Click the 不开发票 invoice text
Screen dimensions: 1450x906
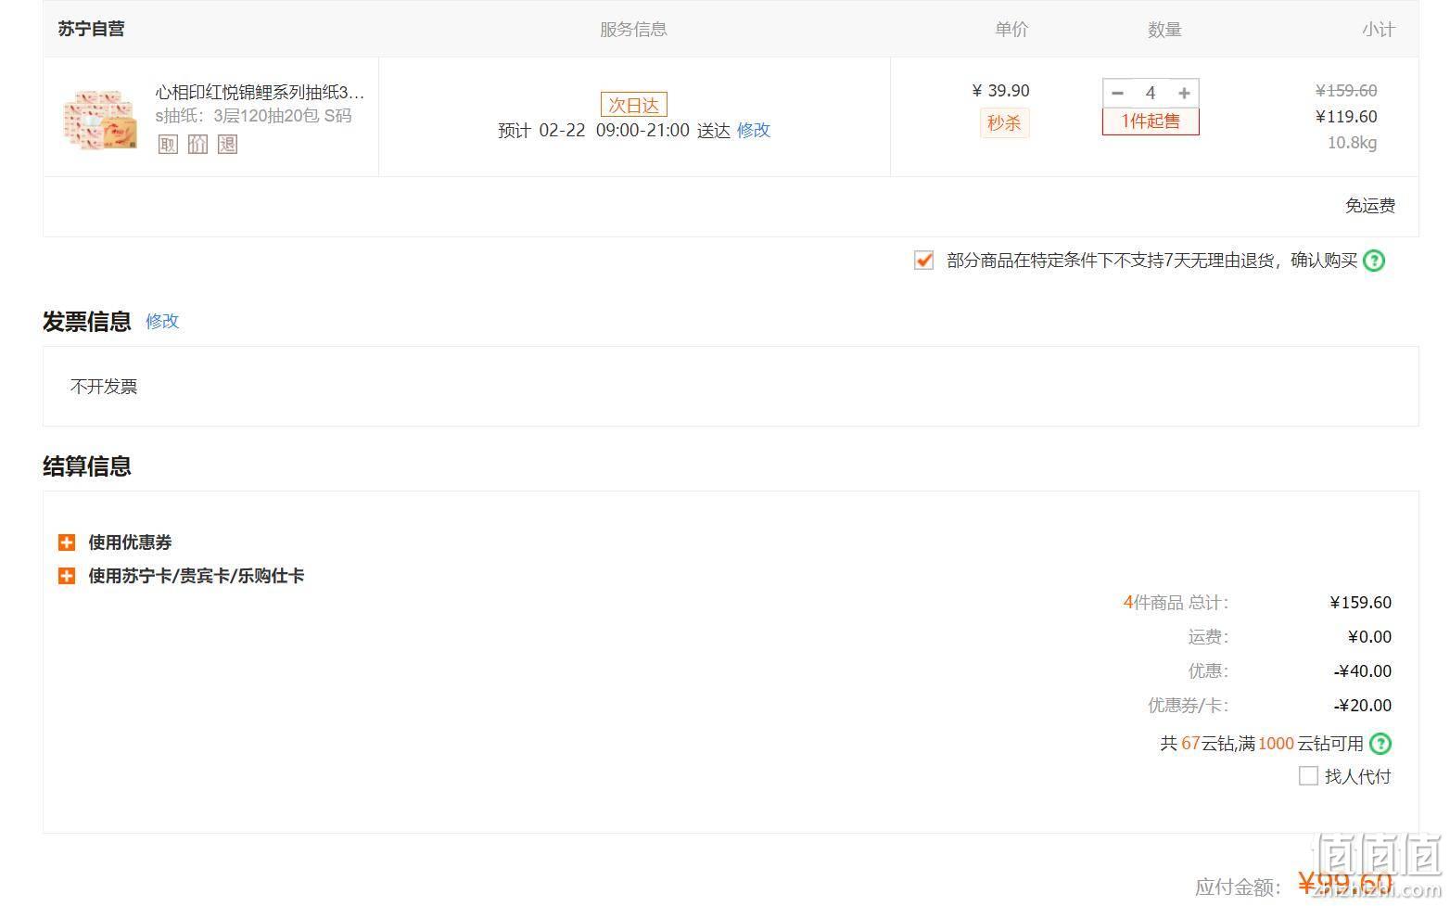click(104, 387)
